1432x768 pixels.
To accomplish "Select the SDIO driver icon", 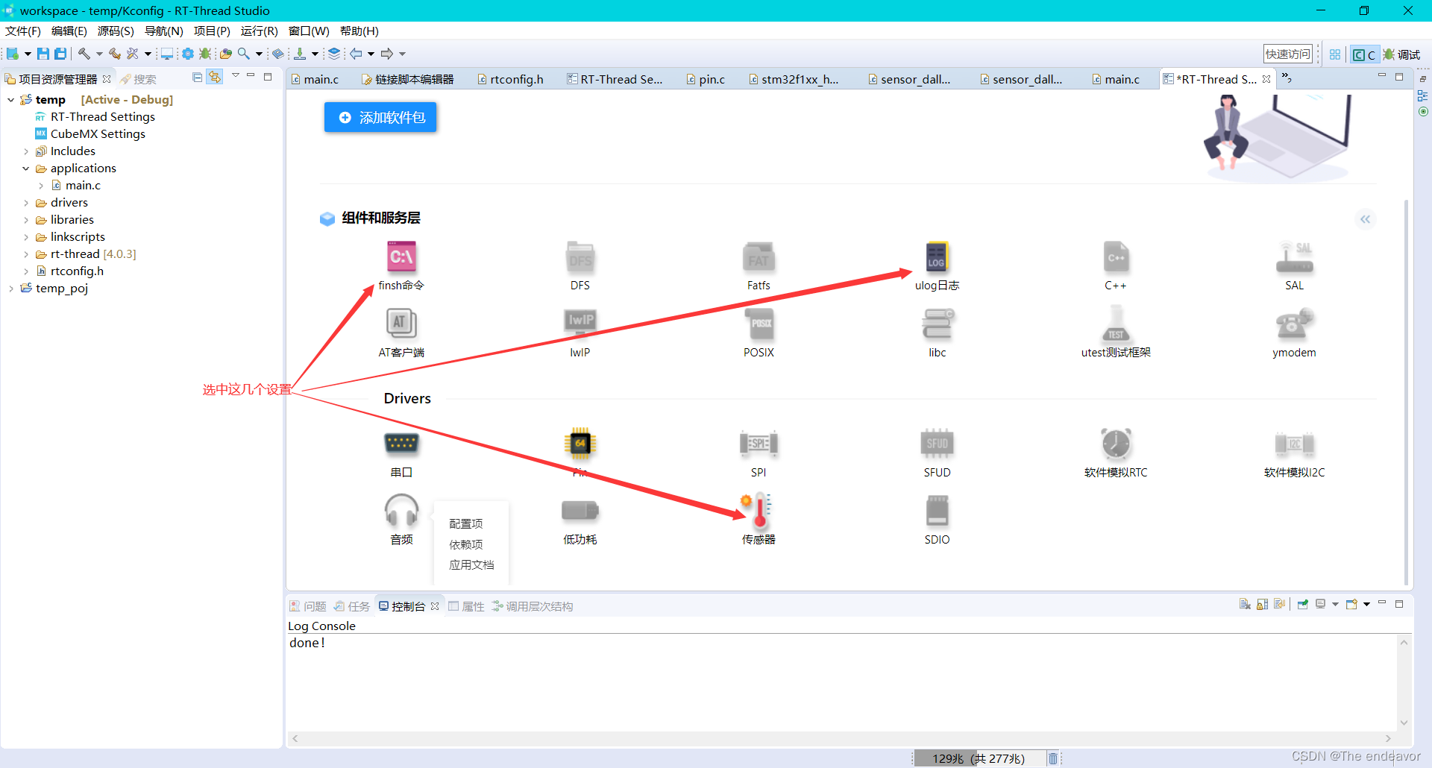I will point(937,511).
